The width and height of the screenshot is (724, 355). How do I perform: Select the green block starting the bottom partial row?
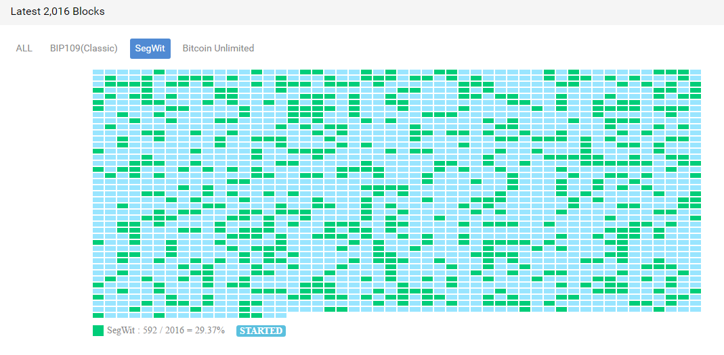98,315
